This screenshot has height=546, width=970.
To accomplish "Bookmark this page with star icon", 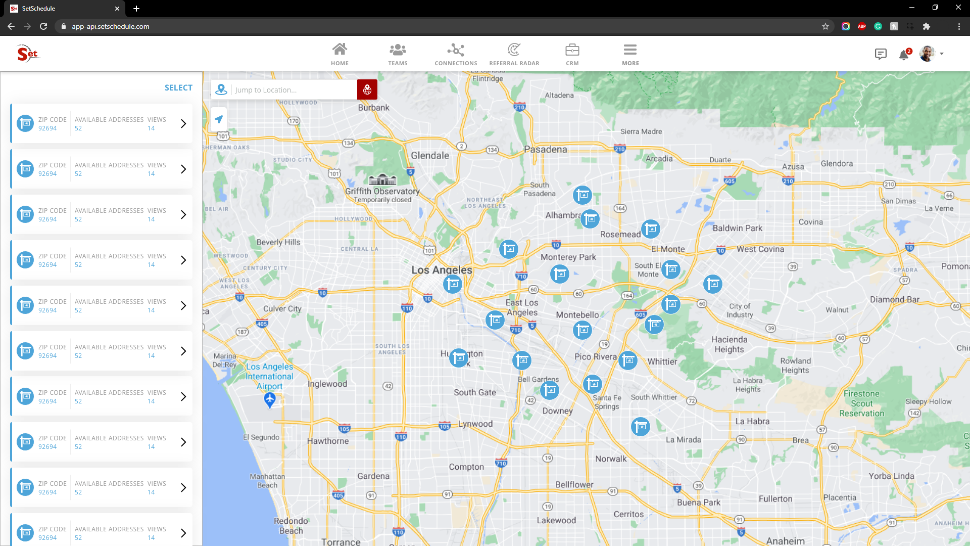I will click(826, 26).
